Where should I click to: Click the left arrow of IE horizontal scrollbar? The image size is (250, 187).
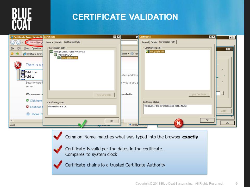(12, 121)
